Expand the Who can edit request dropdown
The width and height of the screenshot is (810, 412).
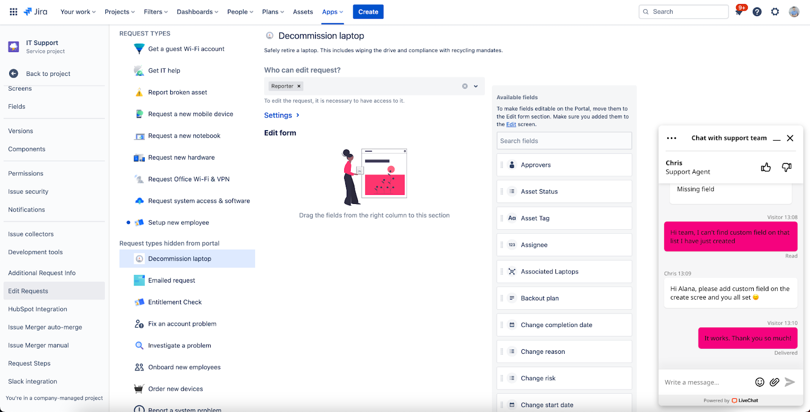[x=476, y=86]
